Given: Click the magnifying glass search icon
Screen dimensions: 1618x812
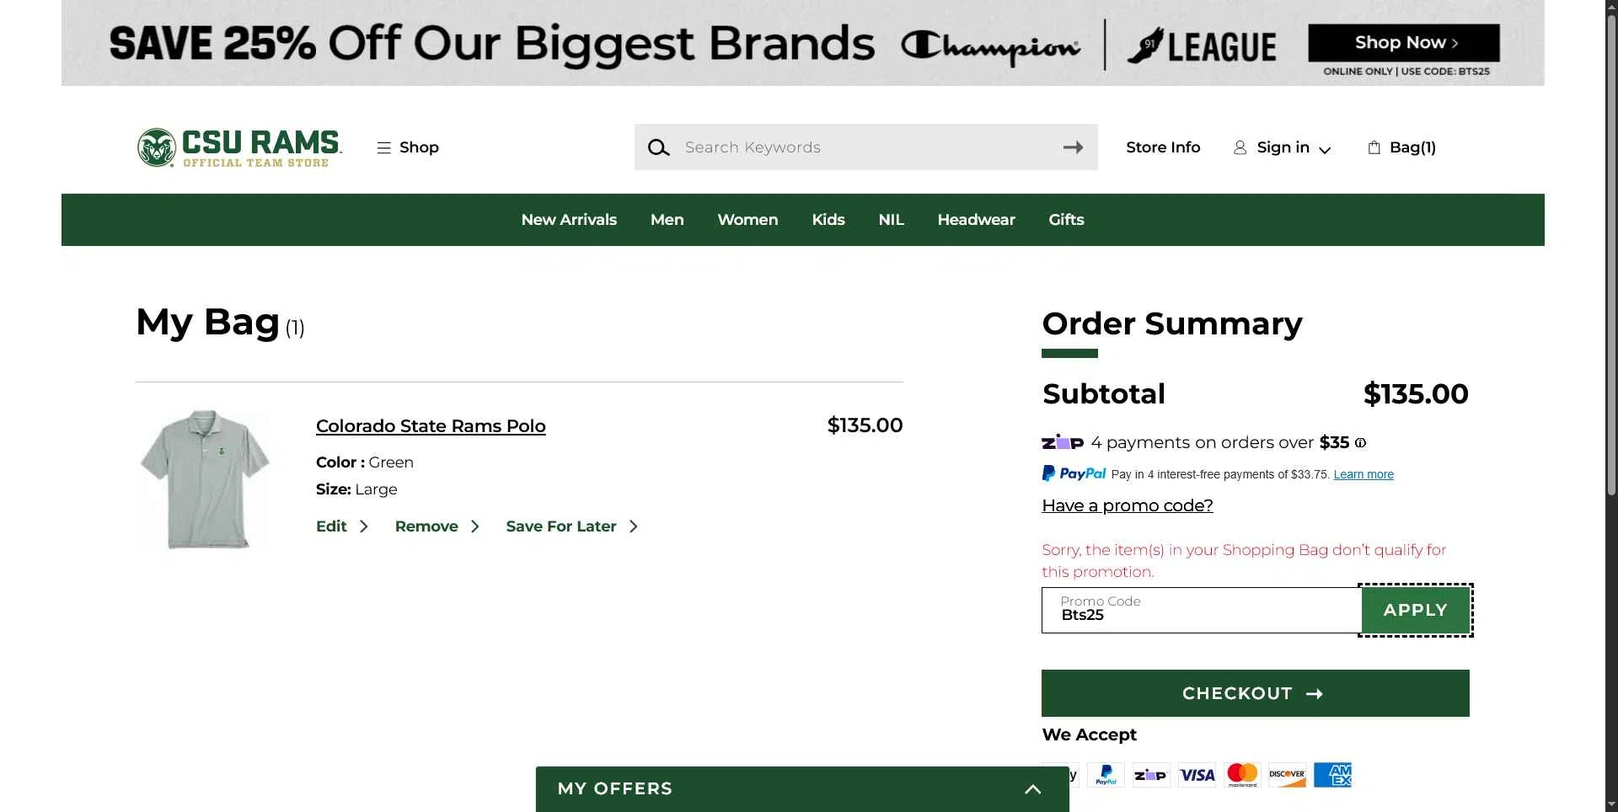Looking at the screenshot, I should click(658, 148).
